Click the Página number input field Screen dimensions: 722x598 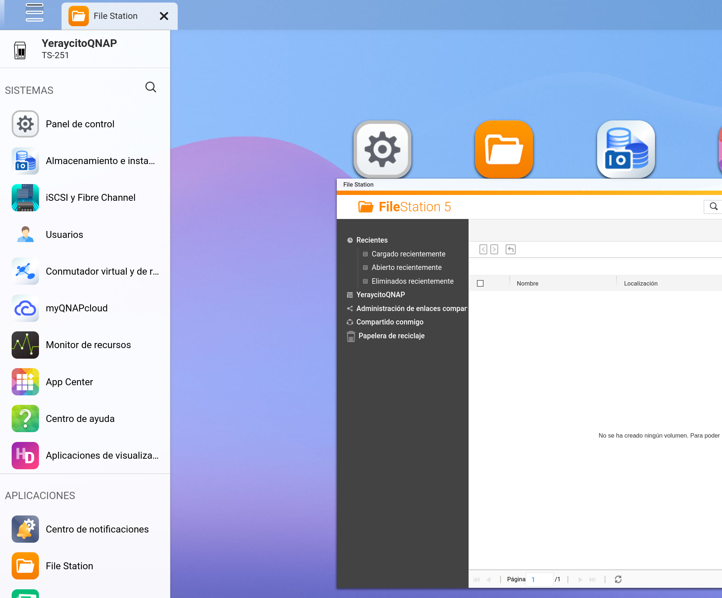[x=540, y=579]
